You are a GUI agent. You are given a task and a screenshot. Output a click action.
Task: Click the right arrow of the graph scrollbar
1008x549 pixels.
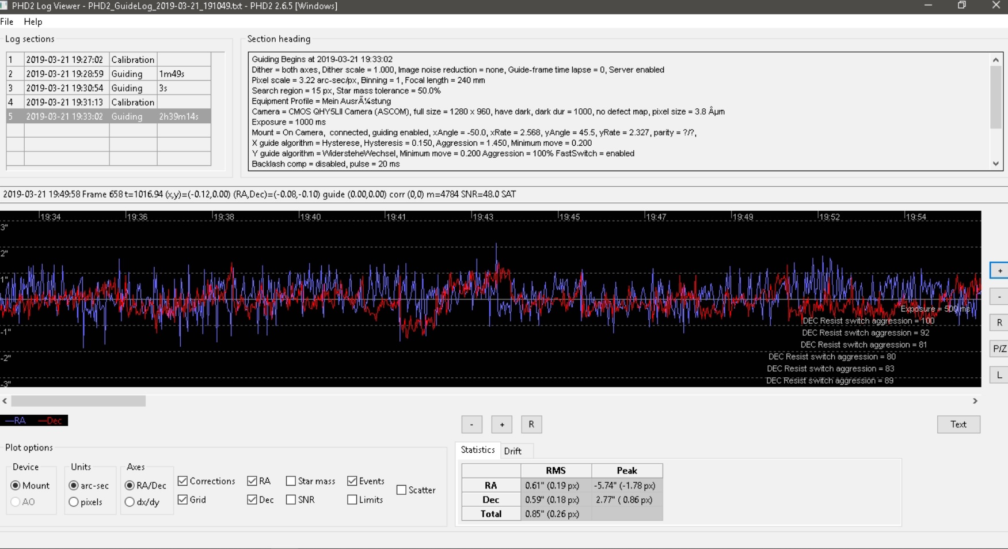[975, 401]
